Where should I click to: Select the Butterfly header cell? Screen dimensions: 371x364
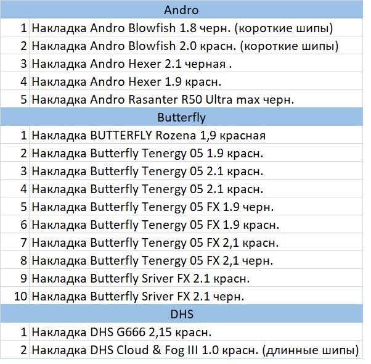(181, 117)
